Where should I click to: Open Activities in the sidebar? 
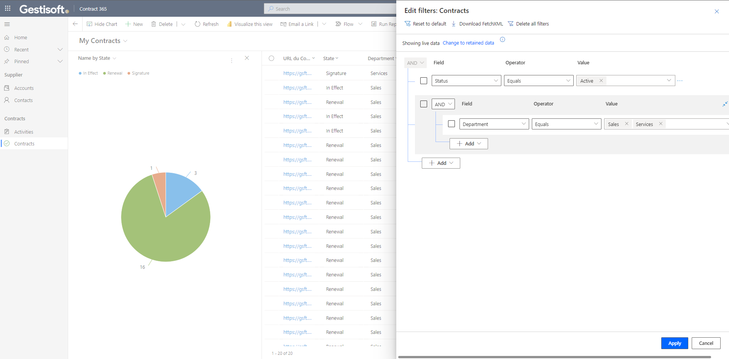coord(24,132)
